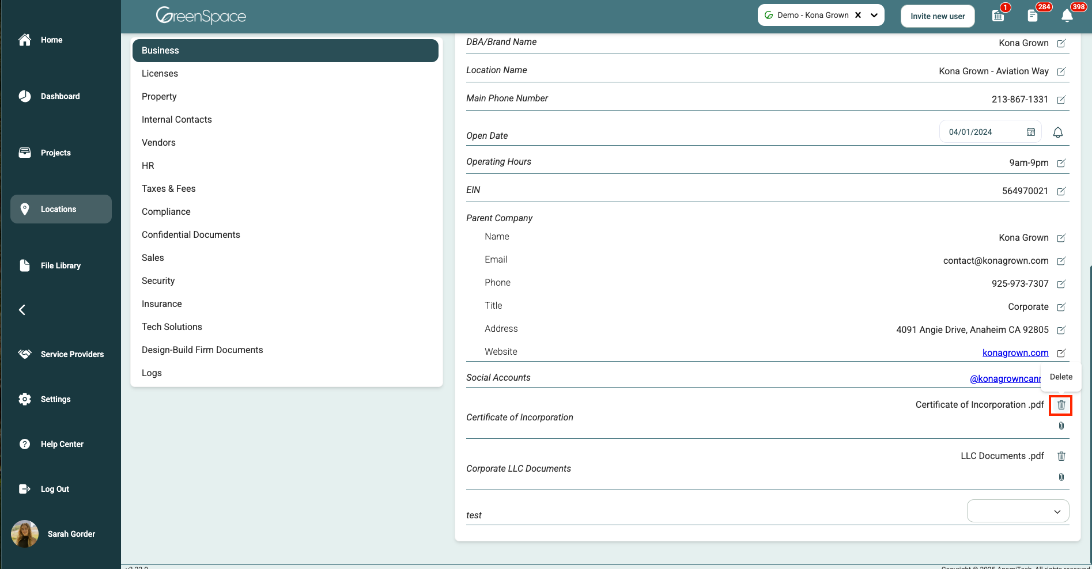The image size is (1092, 569).
Task: Expand the test field dropdown
Action: (x=1018, y=511)
